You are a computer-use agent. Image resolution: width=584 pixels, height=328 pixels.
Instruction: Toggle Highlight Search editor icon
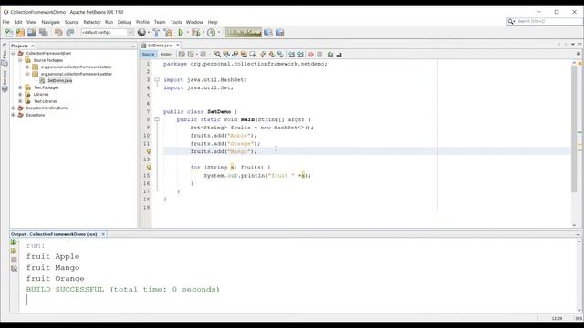tap(244, 55)
